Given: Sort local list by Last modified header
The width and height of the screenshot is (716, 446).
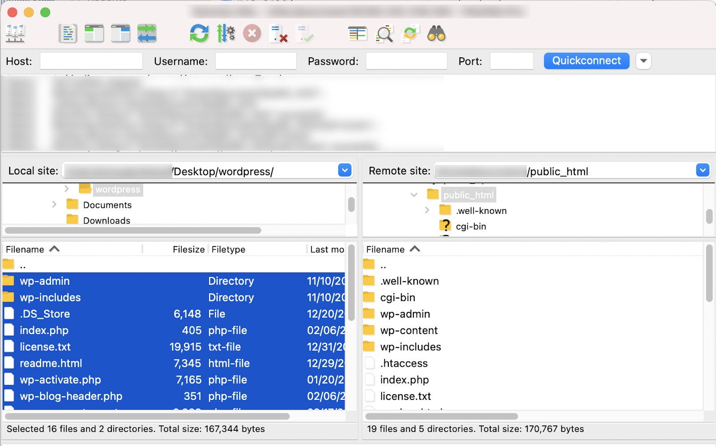Looking at the screenshot, I should 327,249.
